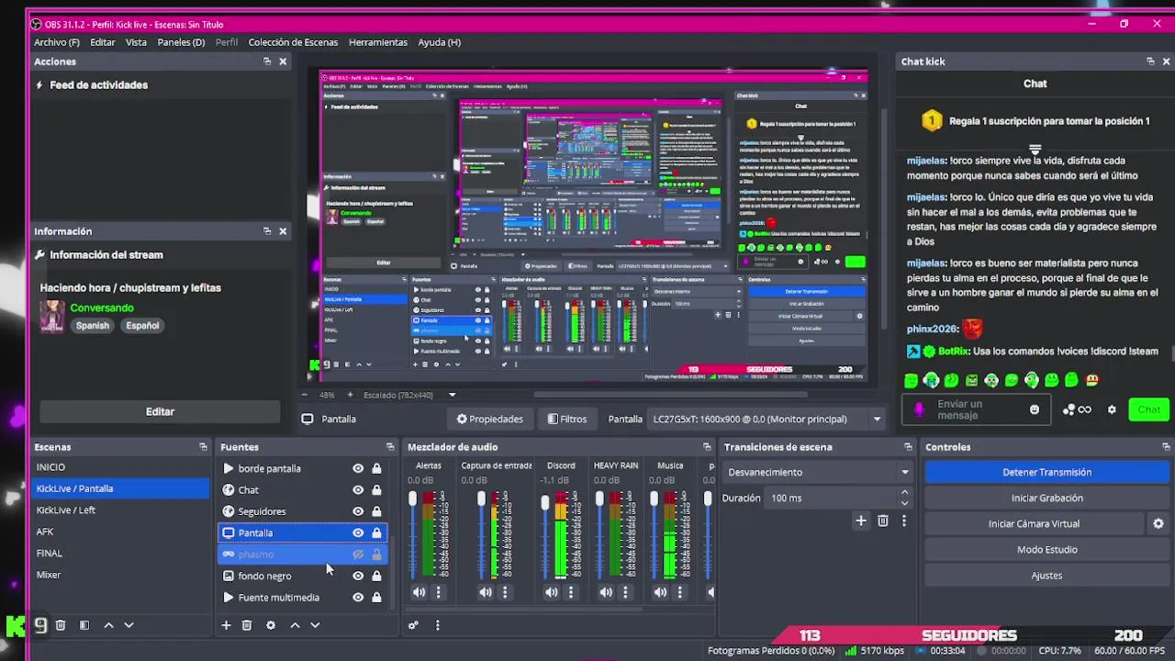The height and width of the screenshot is (661, 1175).
Task: Open the Pantalla monitor selection dropdown
Action: pos(767,419)
